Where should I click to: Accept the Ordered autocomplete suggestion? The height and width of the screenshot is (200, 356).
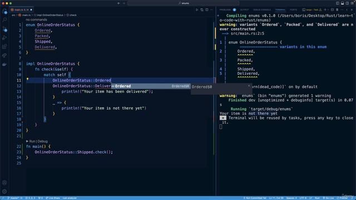point(151,86)
